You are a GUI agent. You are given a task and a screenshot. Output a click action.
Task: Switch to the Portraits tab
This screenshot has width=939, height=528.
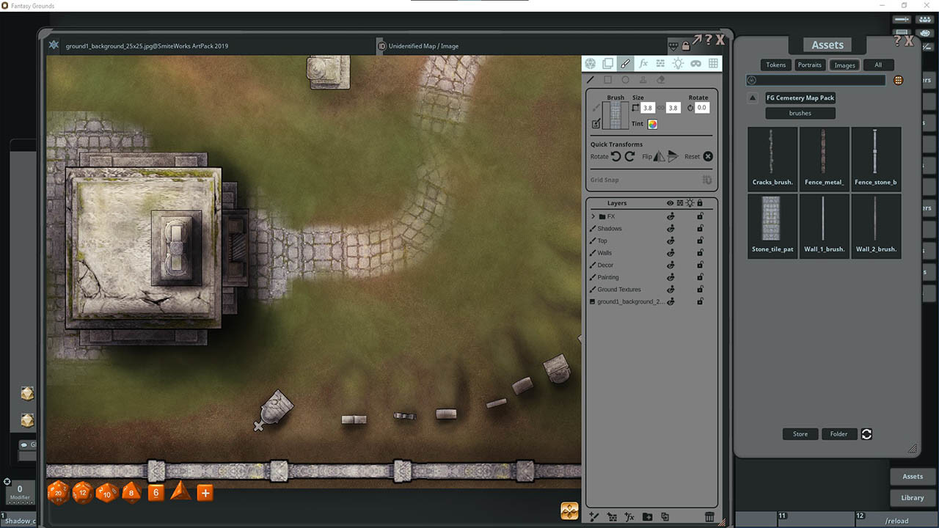(809, 65)
